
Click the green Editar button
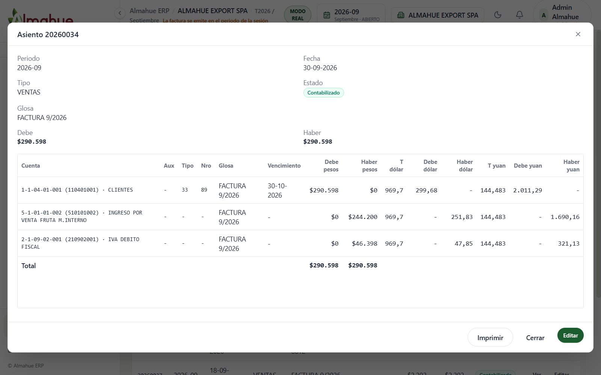(570, 335)
